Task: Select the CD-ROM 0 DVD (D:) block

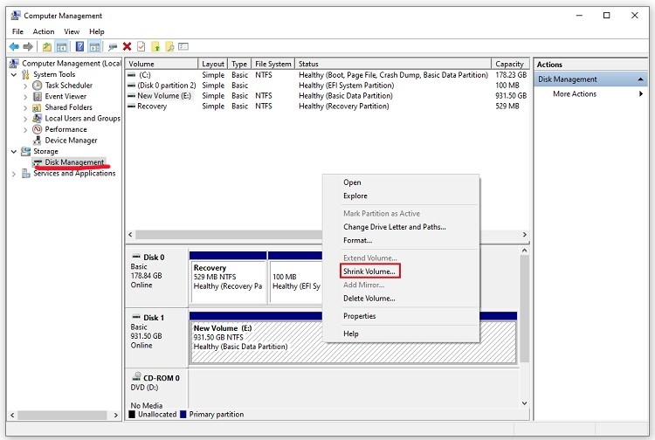Action: (156, 388)
